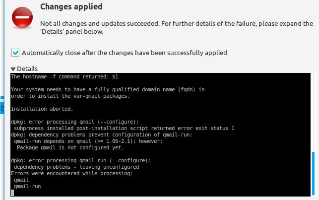Click the 'Details' expander label

coord(27,69)
